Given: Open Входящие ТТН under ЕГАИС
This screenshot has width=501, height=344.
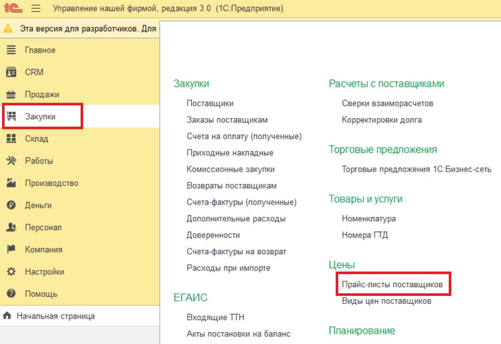Looking at the screenshot, I should pos(216,317).
